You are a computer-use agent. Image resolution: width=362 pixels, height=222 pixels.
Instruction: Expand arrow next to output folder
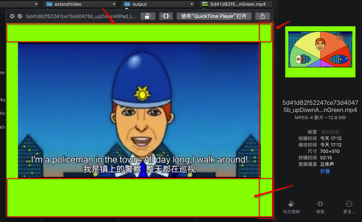pyautogui.click(x=192, y=4)
